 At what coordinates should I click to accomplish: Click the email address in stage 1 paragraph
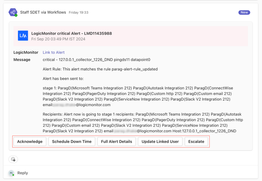point(77,105)
